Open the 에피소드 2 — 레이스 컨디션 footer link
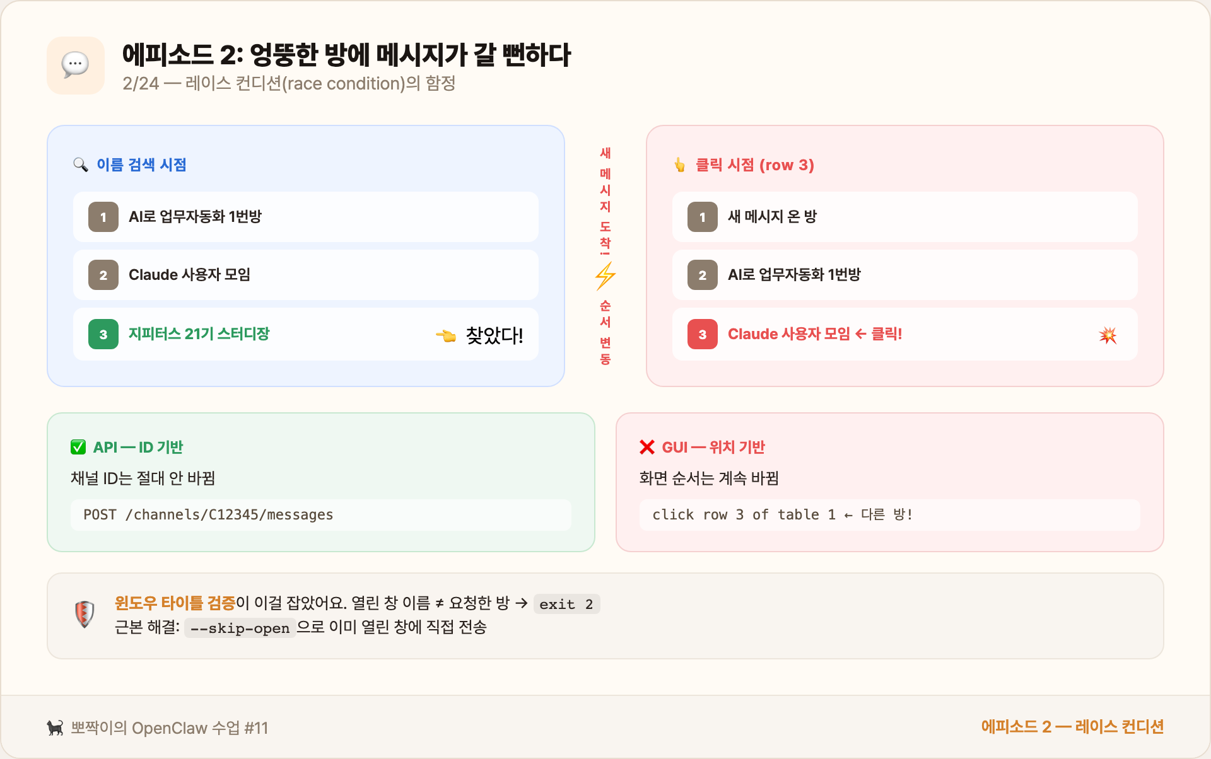This screenshot has height=759, width=1211. tap(1072, 726)
